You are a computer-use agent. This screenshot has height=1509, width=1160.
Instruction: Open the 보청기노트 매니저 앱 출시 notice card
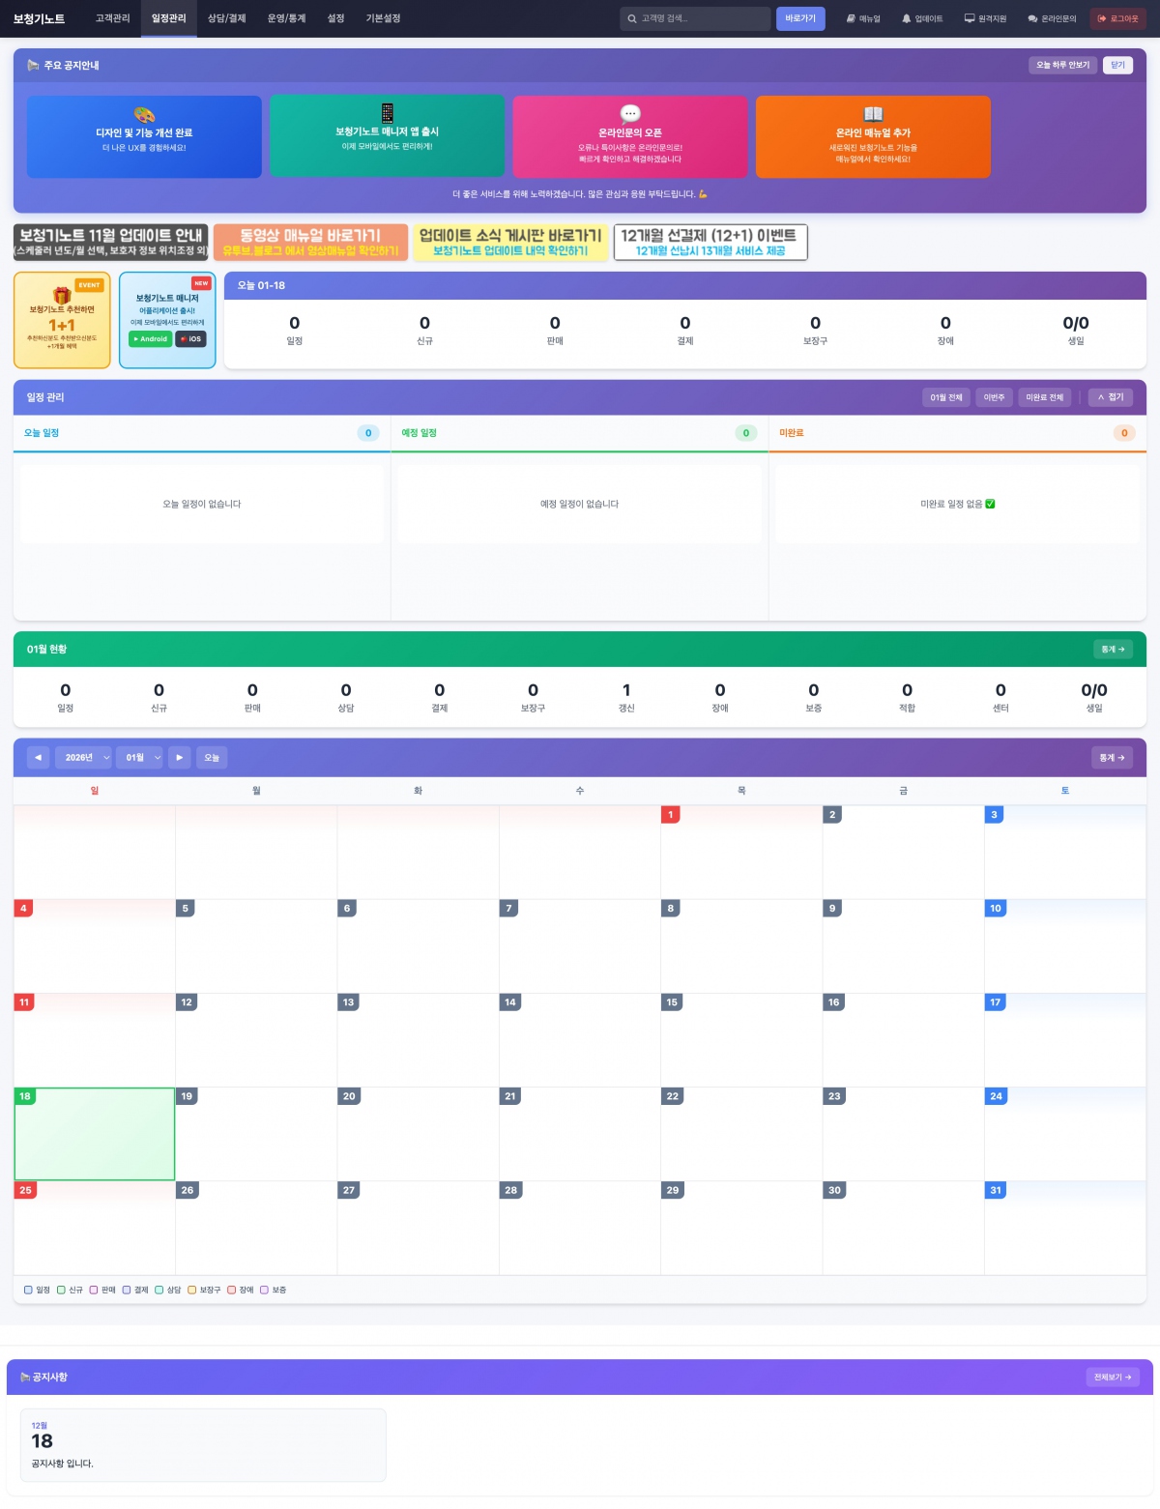pos(389,136)
